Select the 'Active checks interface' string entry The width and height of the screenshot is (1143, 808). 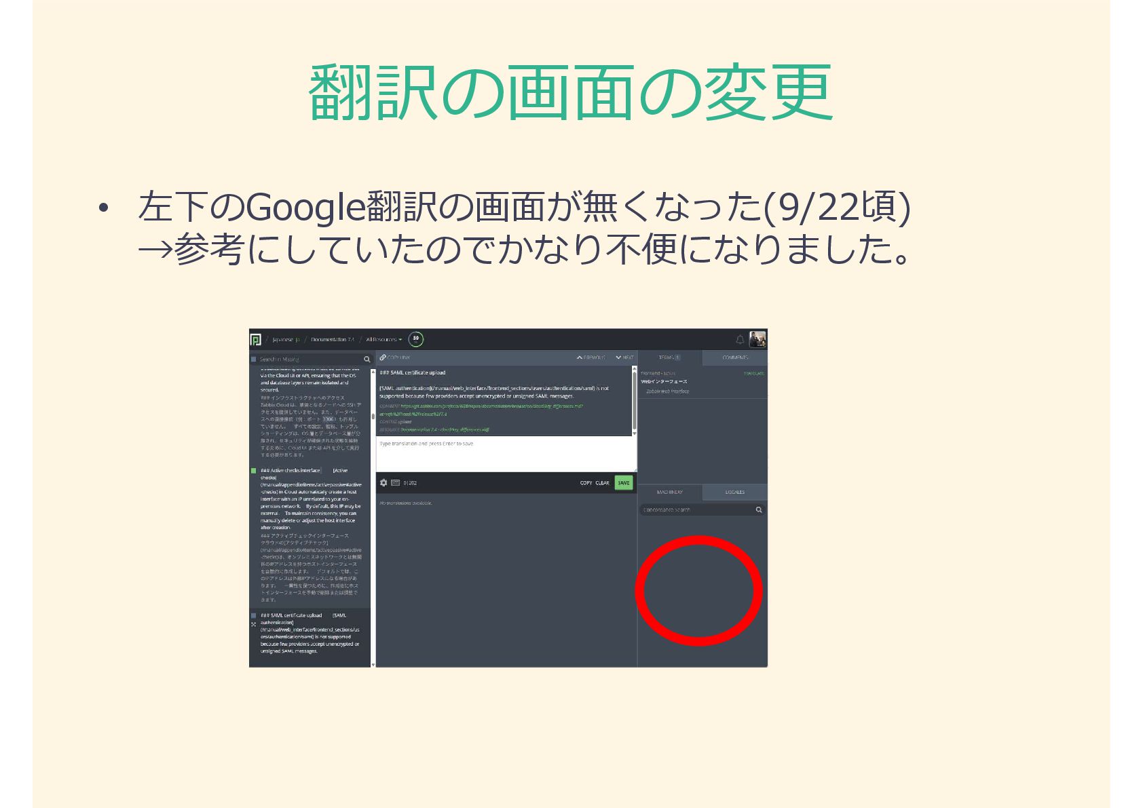pyautogui.click(x=310, y=535)
